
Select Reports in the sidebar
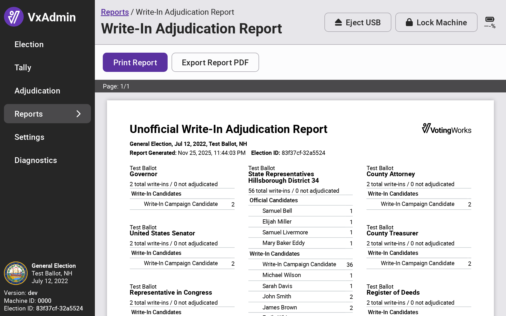pyautogui.click(x=28, y=114)
